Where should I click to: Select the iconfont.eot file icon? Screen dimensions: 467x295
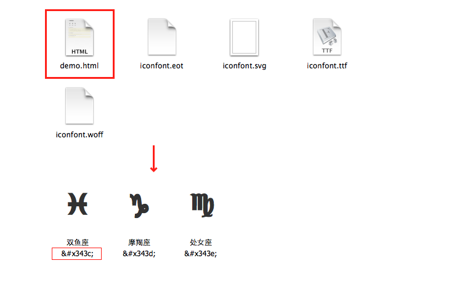pos(162,37)
